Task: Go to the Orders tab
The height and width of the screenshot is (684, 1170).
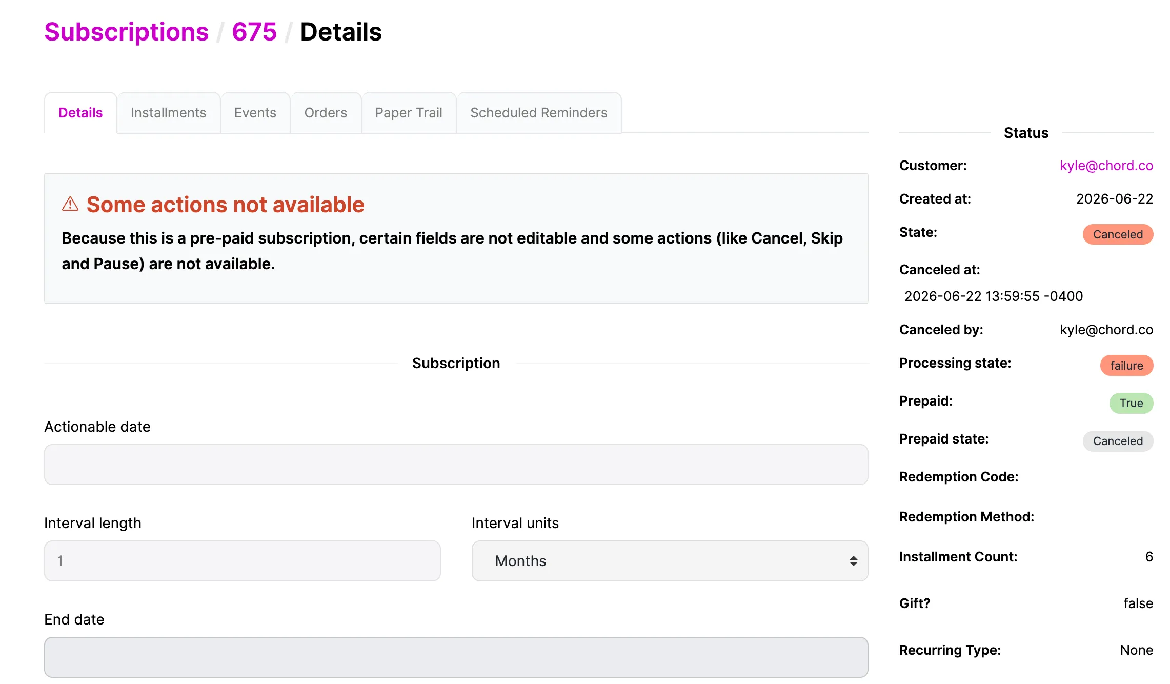Action: click(x=326, y=113)
